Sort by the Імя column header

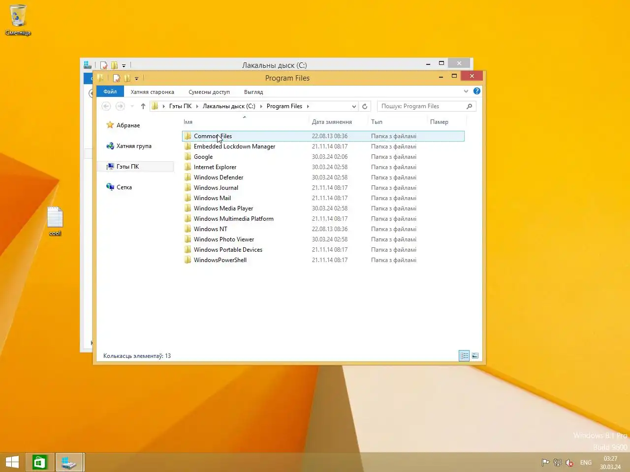pyautogui.click(x=188, y=122)
